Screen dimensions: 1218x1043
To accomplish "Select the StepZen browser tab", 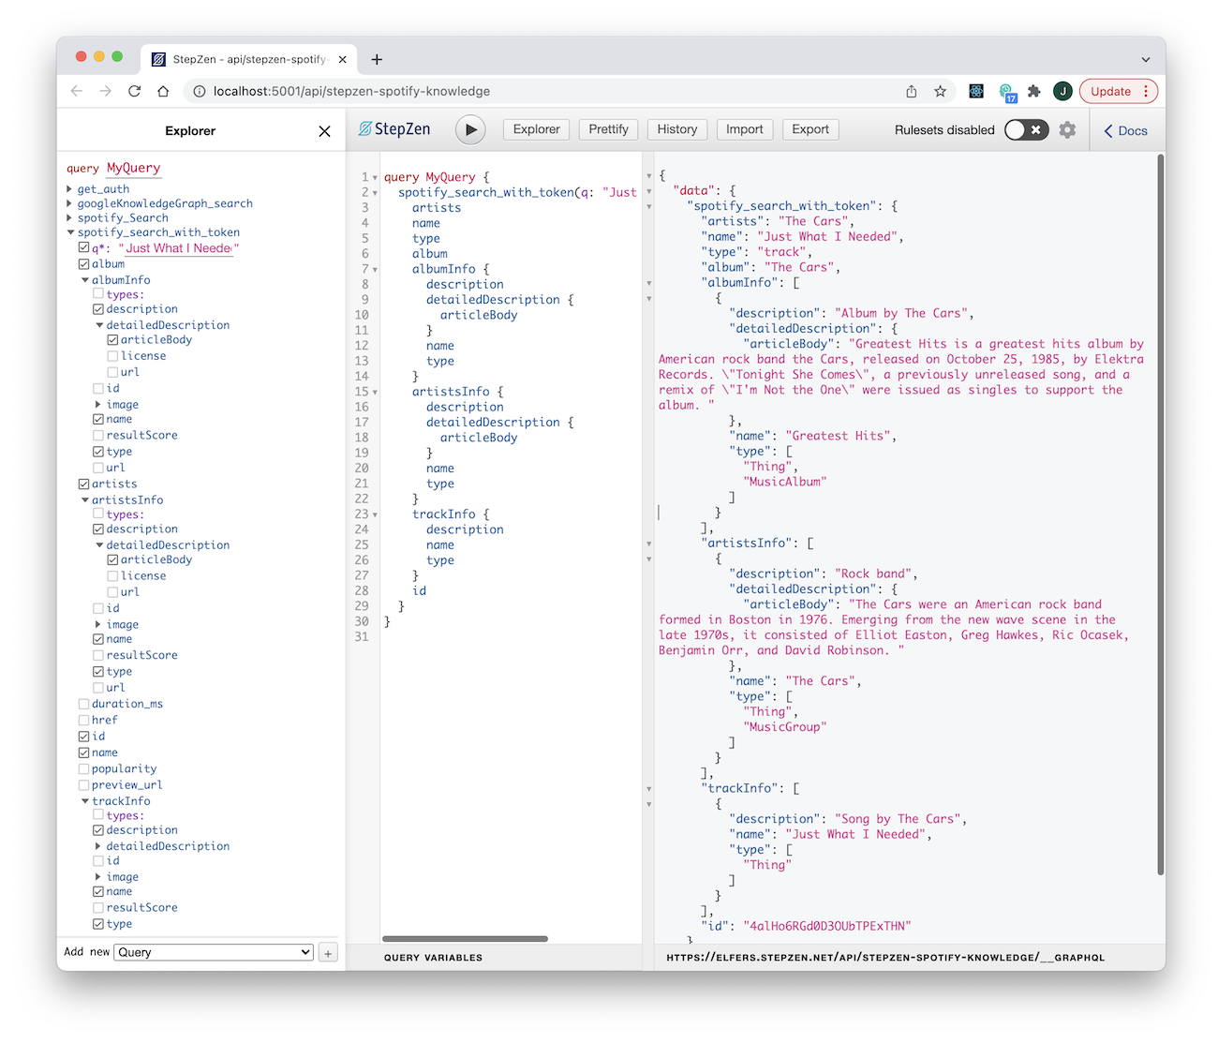I will click(x=248, y=59).
